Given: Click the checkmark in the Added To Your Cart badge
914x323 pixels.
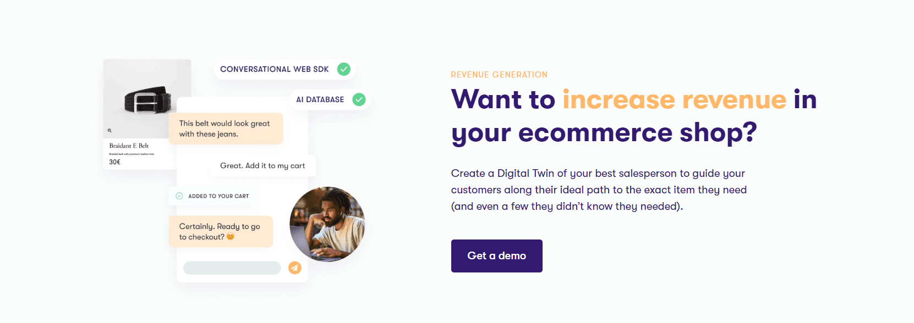Looking at the screenshot, I should click(x=179, y=196).
